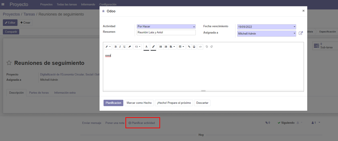This screenshot has width=338, height=141.
Task: Click Planificar actividad in the chatter
Action: pos(142,123)
